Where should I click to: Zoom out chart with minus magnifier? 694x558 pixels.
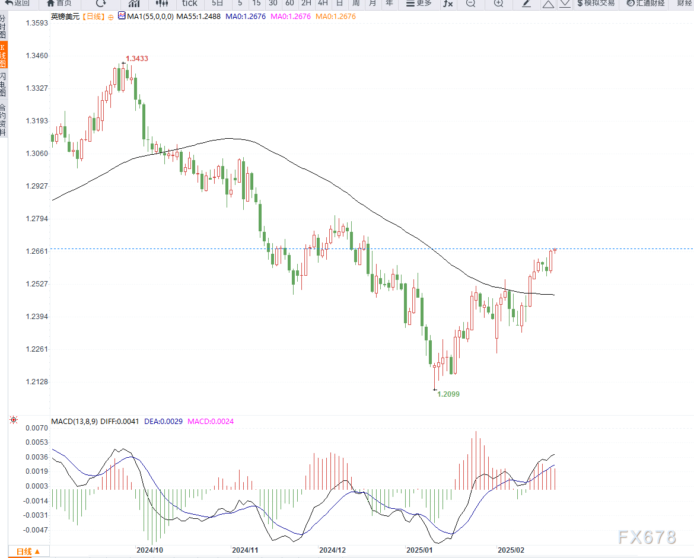pyautogui.click(x=470, y=4)
